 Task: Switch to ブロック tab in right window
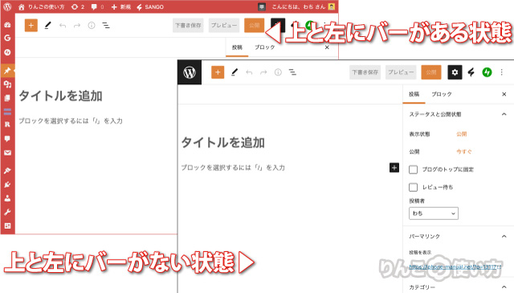(441, 94)
